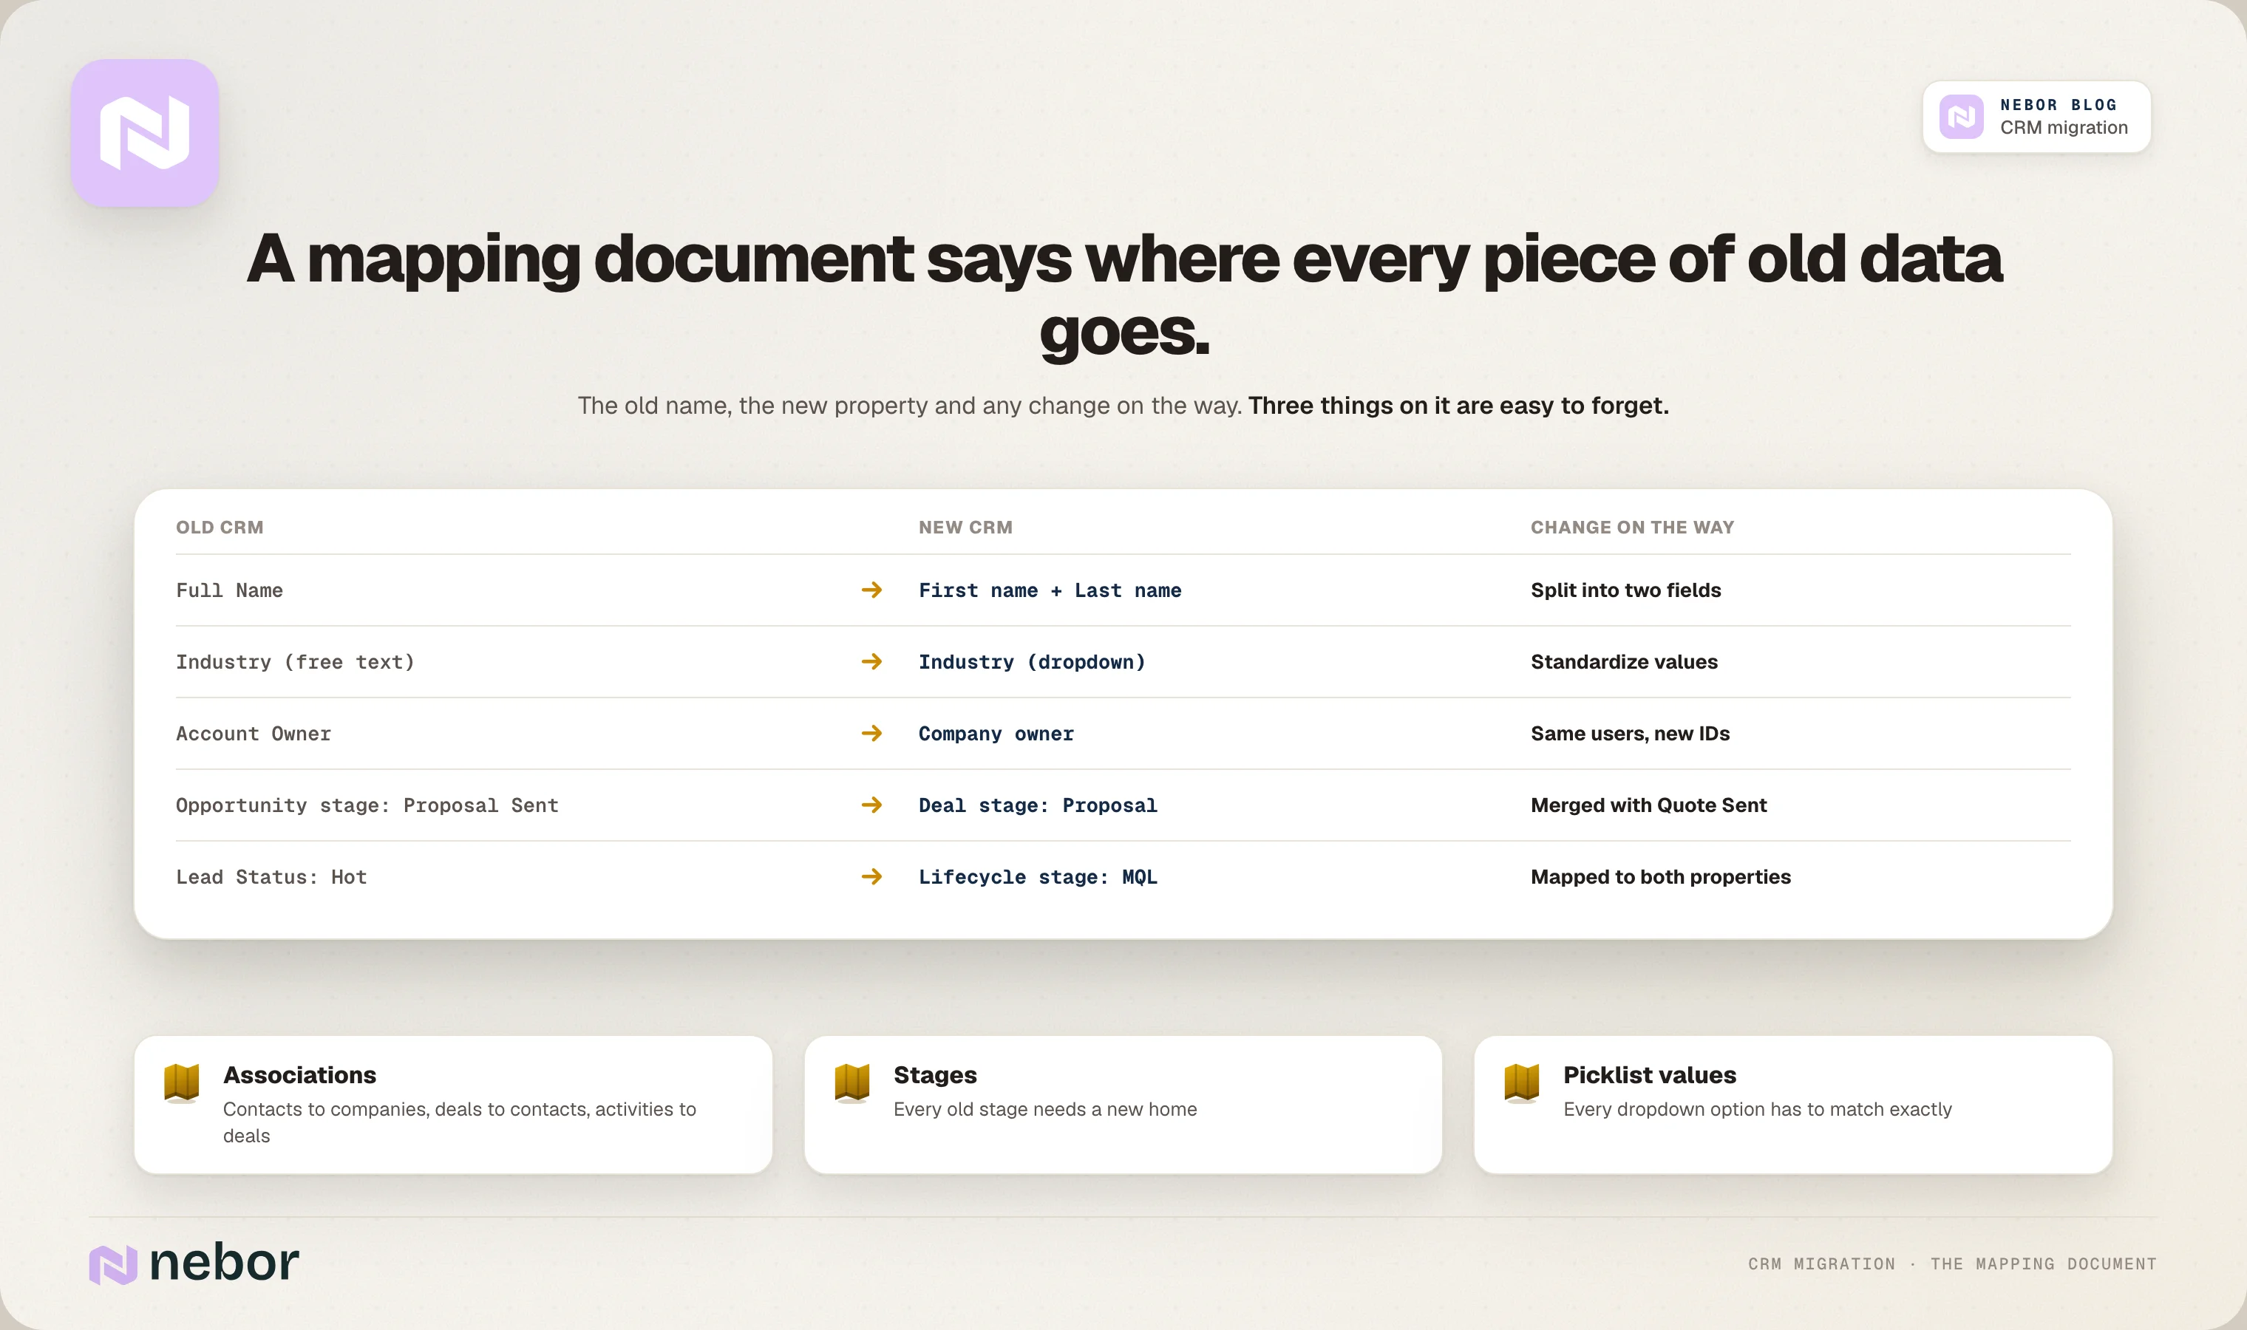Screen dimensions: 2247x1330
Task: Click 'Three things on it are easy to forget'
Action: 1458,406
